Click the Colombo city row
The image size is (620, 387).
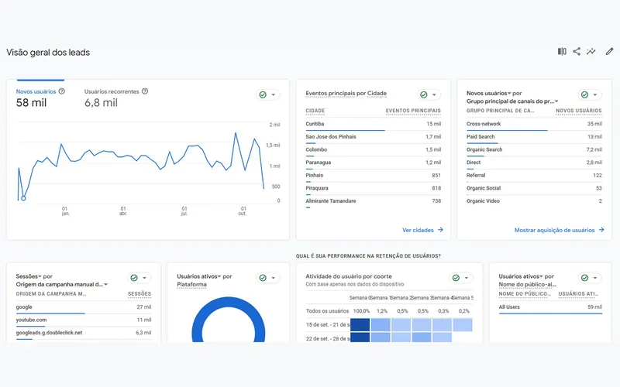(x=373, y=149)
